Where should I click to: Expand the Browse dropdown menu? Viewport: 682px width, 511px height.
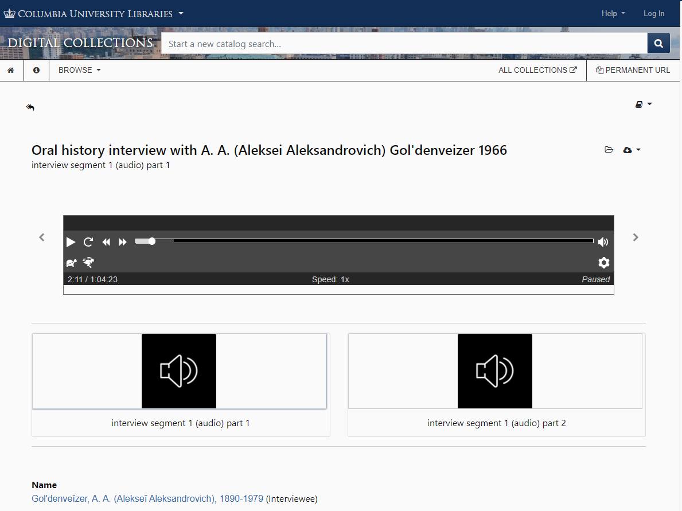point(79,70)
